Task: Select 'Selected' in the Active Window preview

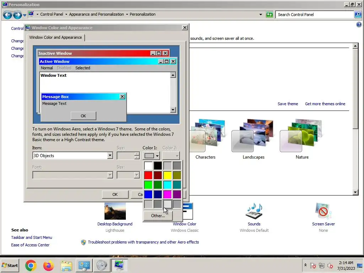Action: click(x=82, y=68)
